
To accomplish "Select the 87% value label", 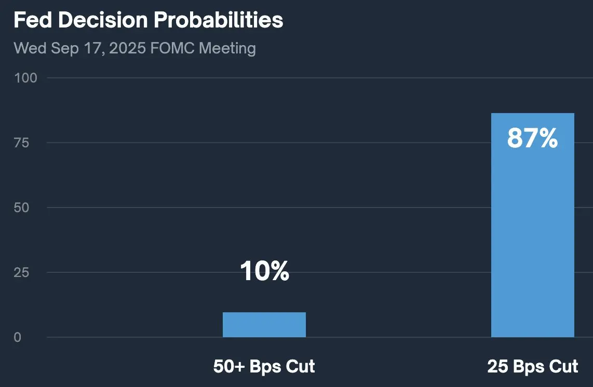I will pyautogui.click(x=532, y=138).
